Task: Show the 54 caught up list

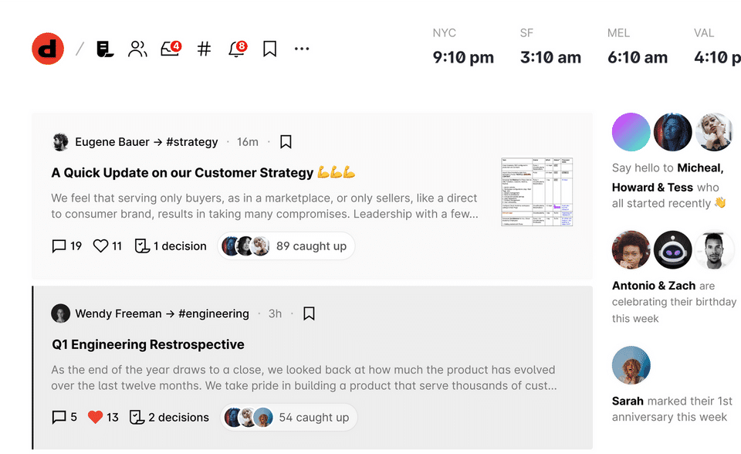Action: pos(289,418)
